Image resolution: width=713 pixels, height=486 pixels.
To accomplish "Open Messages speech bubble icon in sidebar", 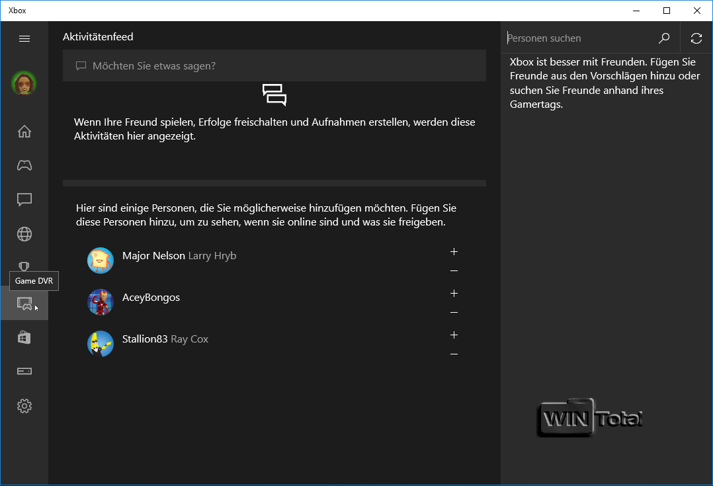I will 24,200.
